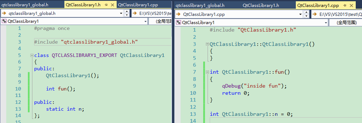Click line number 9 in the right pane

pyautogui.click(x=194, y=86)
